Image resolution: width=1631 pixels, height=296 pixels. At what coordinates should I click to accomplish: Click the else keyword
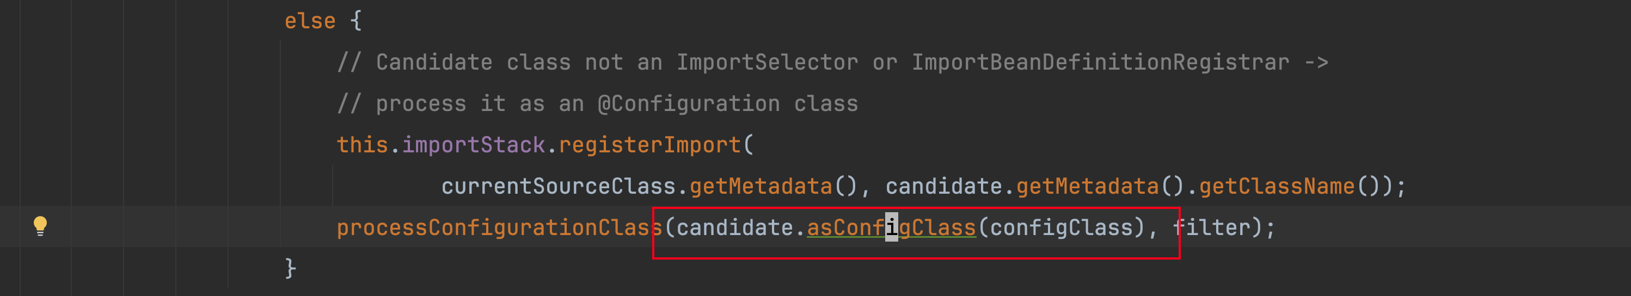pos(310,21)
